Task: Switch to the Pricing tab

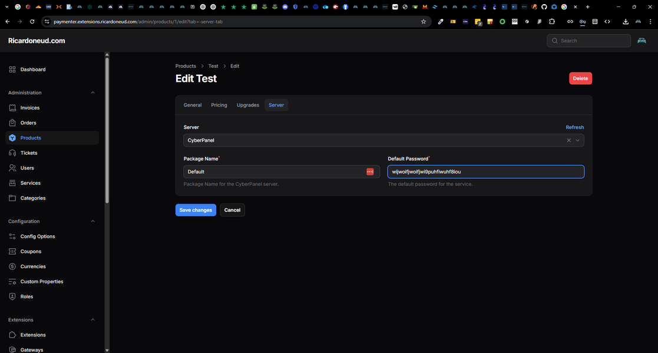Action: pyautogui.click(x=219, y=105)
